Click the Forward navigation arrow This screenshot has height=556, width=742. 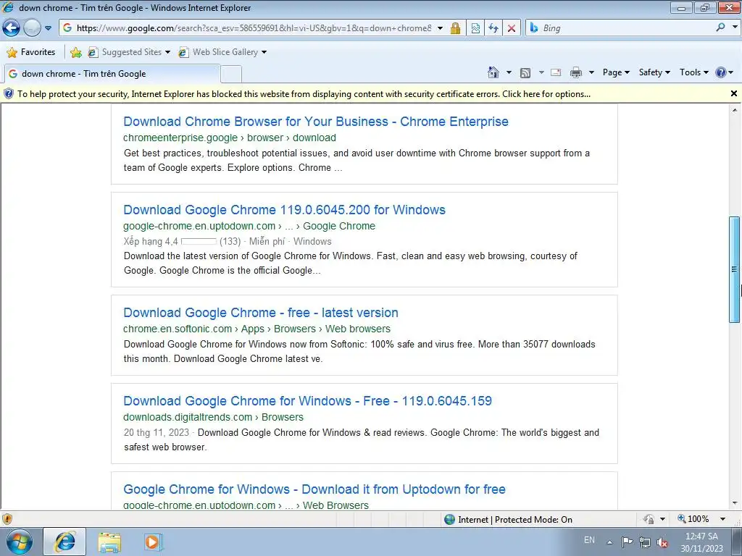[x=32, y=28]
